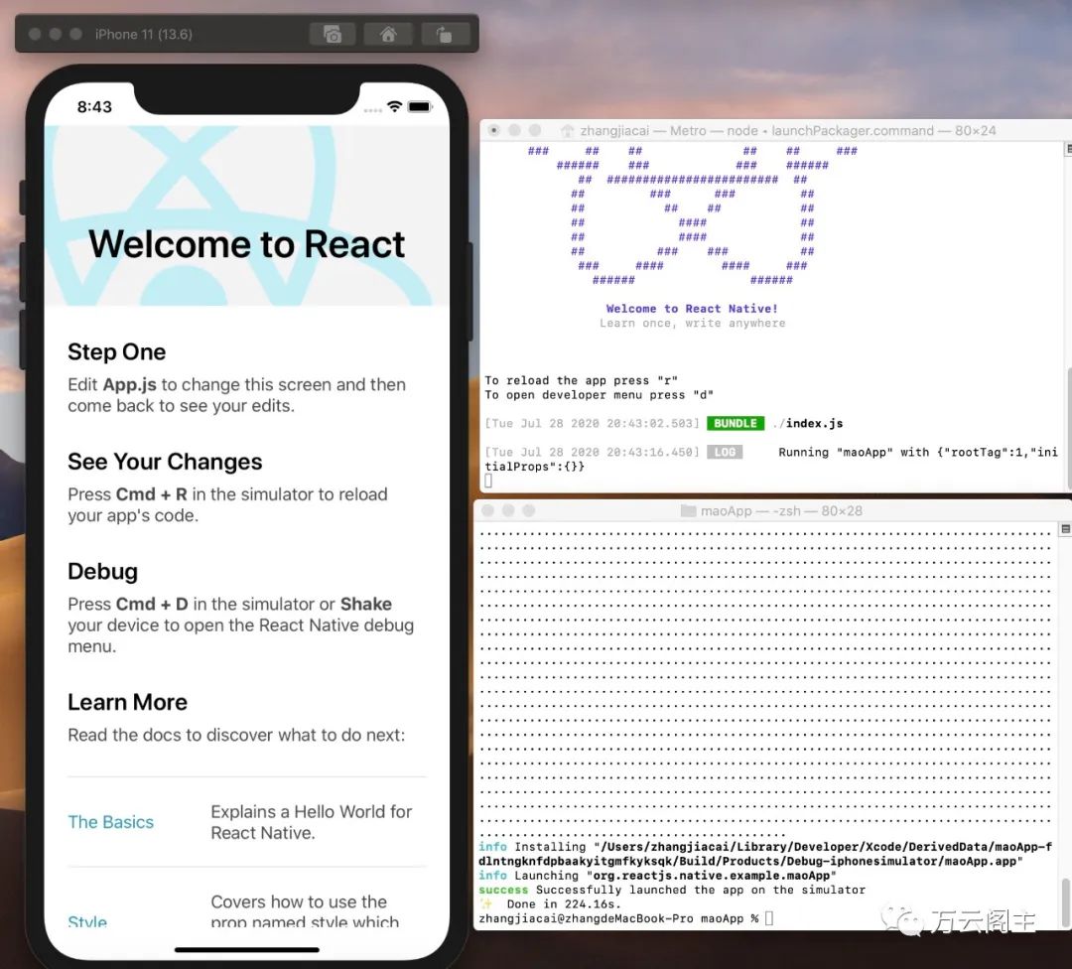
Task: Click the bold 'Shake' text in Debug section
Action: (x=365, y=604)
